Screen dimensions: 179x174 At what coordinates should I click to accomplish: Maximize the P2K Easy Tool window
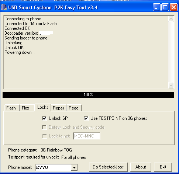pyautogui.click(x=165, y=7)
